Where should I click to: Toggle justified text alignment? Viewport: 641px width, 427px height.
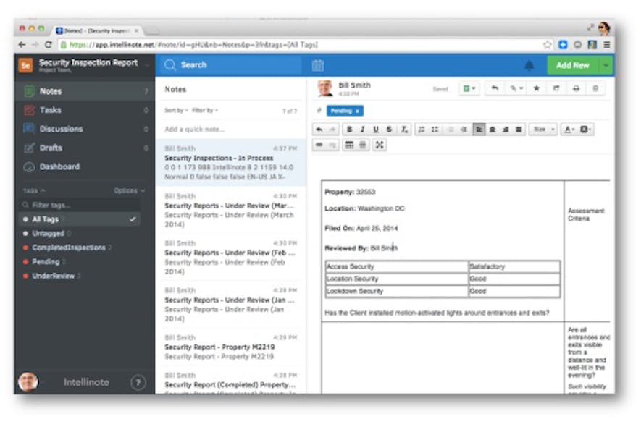(x=519, y=130)
